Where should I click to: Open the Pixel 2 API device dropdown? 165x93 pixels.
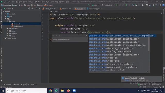coord(108,5)
